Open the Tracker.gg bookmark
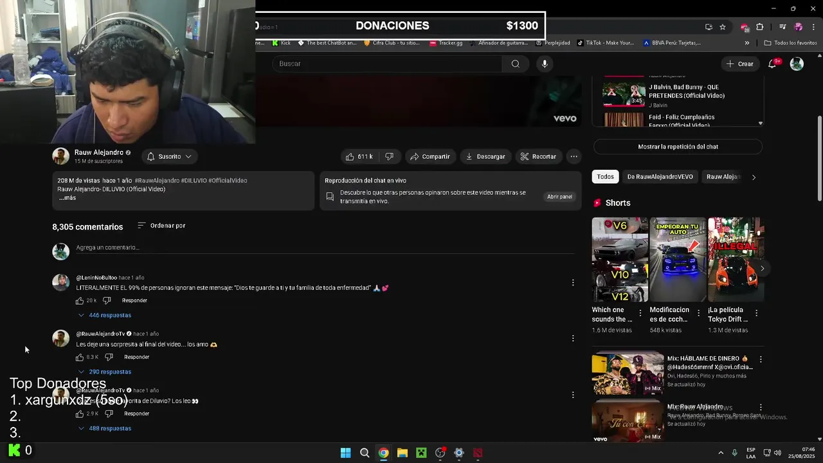The height and width of the screenshot is (463, 823). [446, 43]
